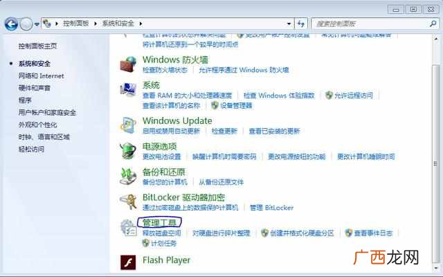The height and width of the screenshot is (277, 443).
Task: Click 查看 RAM 的大小和处理器速度 link
Action: (x=188, y=96)
